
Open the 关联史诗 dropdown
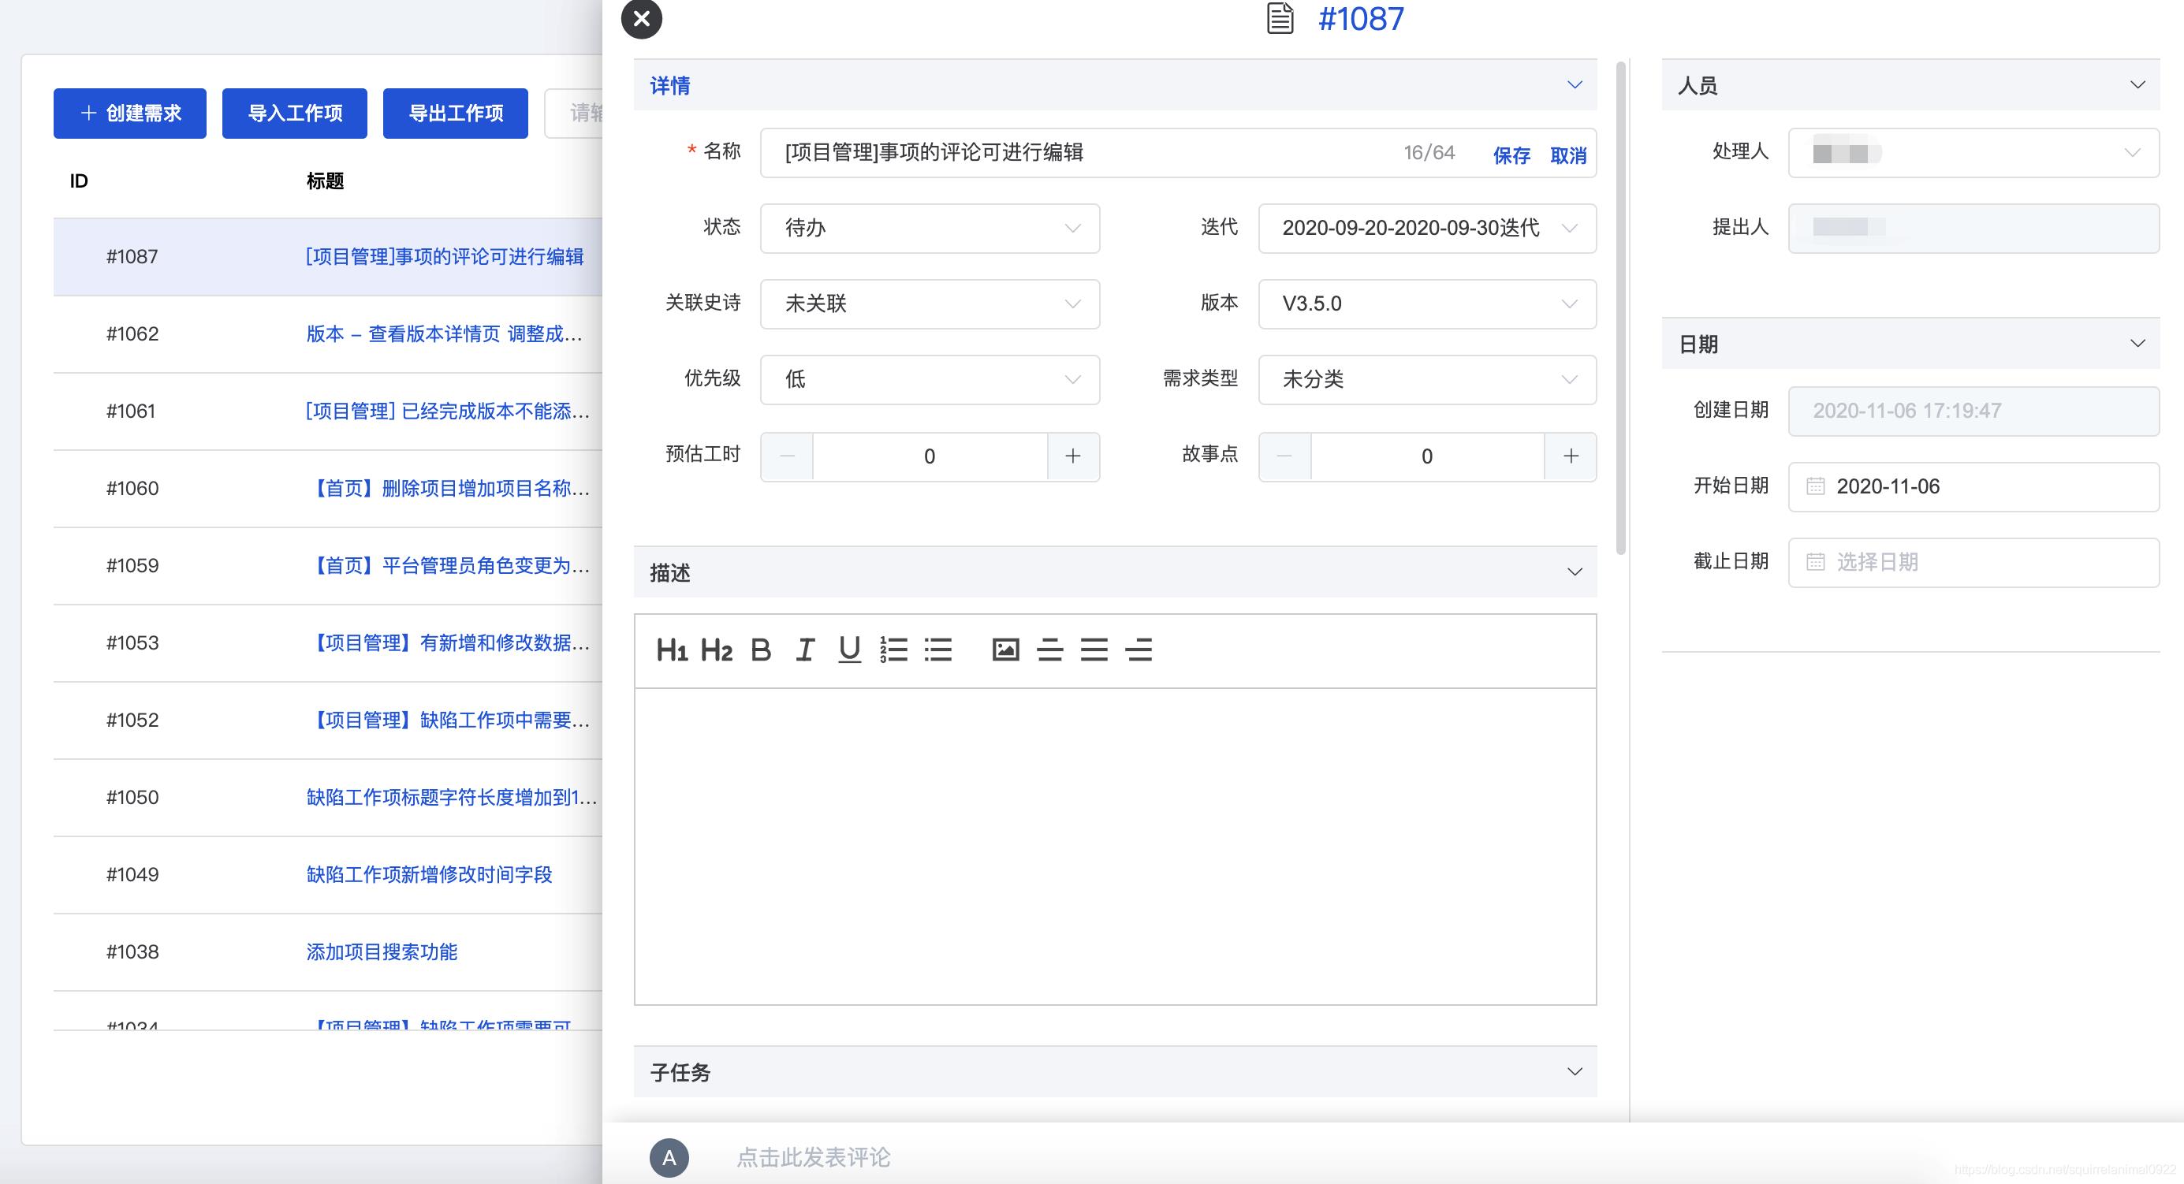pyautogui.click(x=930, y=303)
